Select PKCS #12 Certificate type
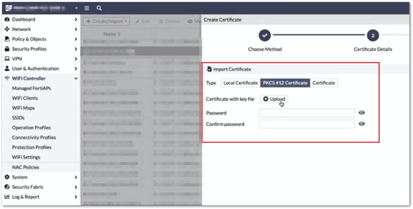 [x=285, y=83]
